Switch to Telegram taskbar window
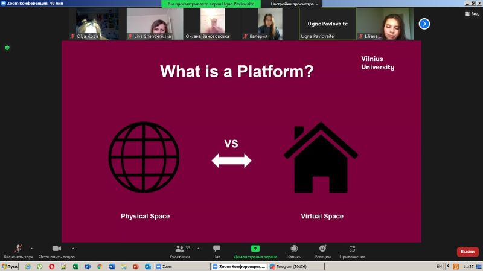483x271 pixels. click(x=296, y=266)
